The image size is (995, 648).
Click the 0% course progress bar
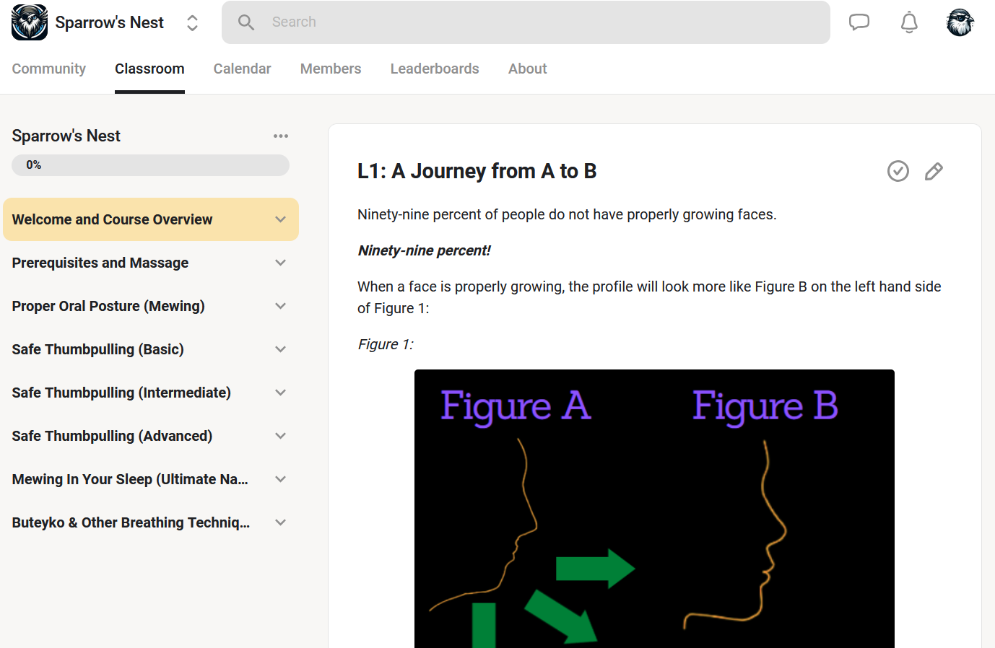(150, 165)
